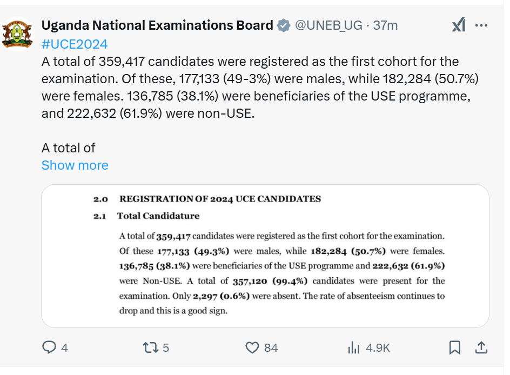Click the @UNEB_UG handle
Viewport: 510px width, 375px height.
point(328,25)
